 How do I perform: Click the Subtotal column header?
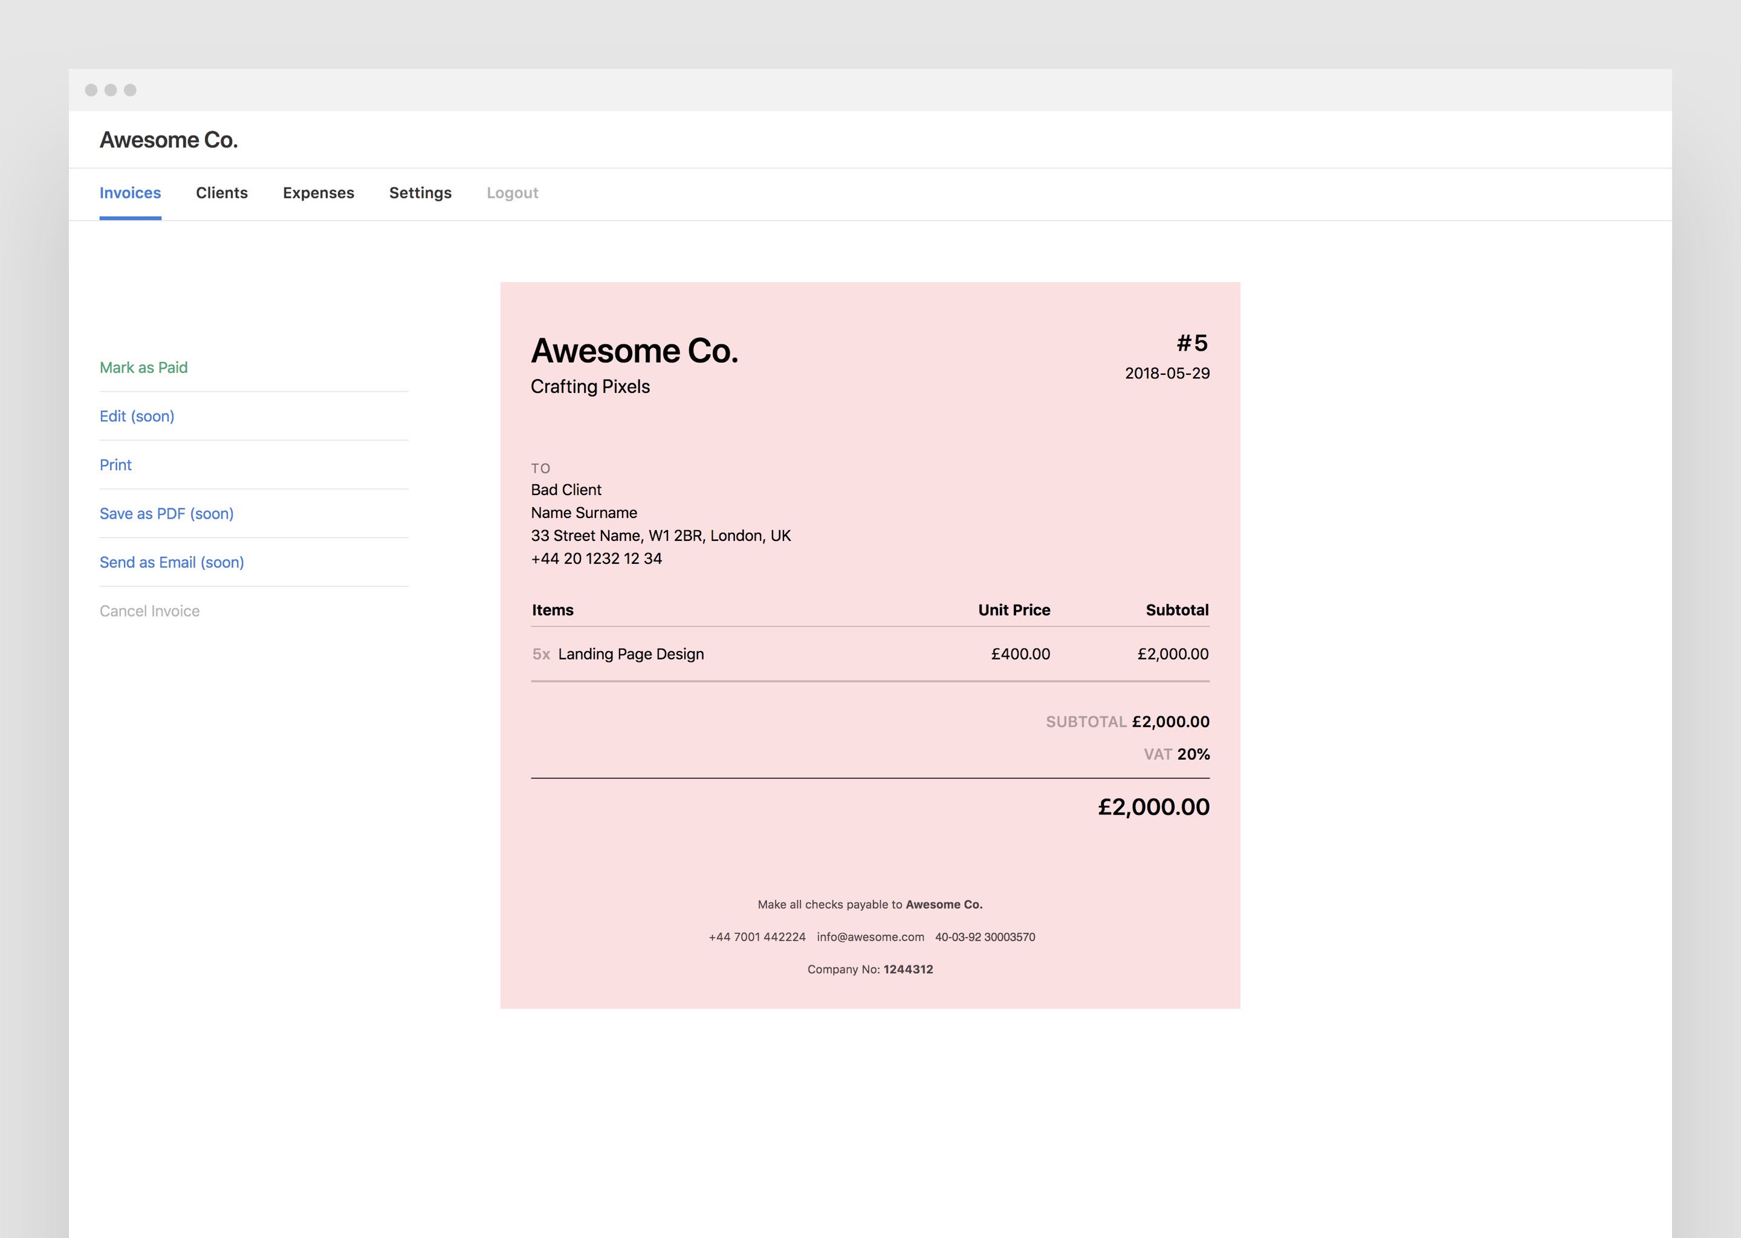[1178, 610]
